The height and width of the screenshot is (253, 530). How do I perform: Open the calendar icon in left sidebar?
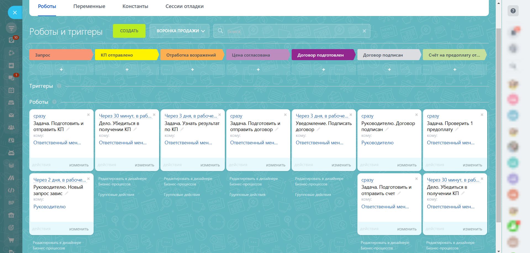[11, 90]
